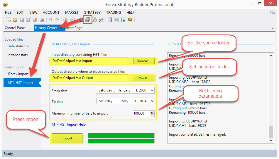Viewport: 279px width, 159px height.
Task: Select JForex import in sidebar
Action: click(x=18, y=74)
